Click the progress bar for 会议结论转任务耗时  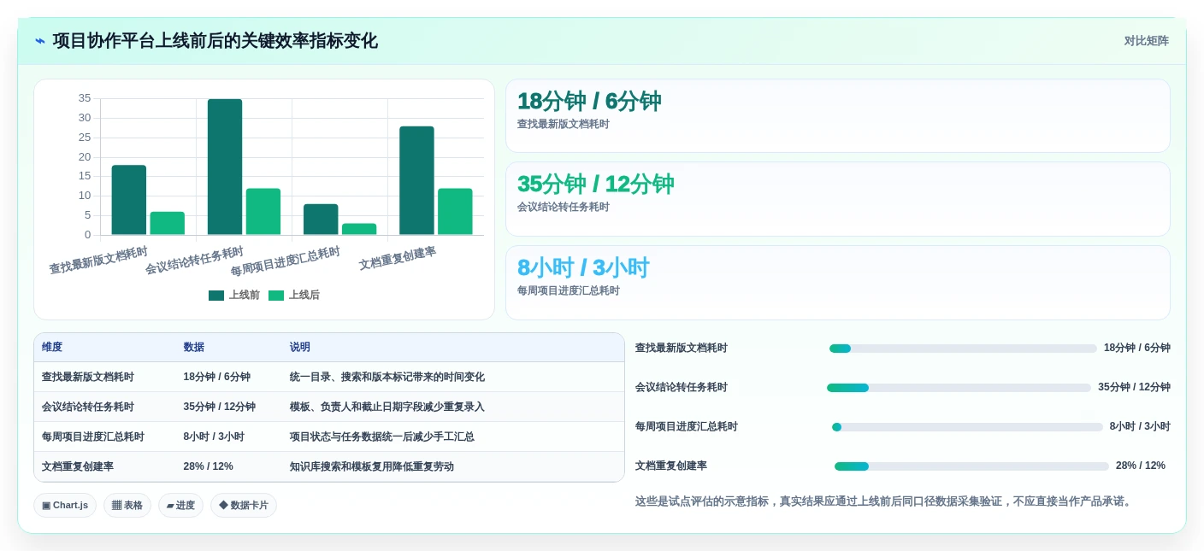[959, 388]
